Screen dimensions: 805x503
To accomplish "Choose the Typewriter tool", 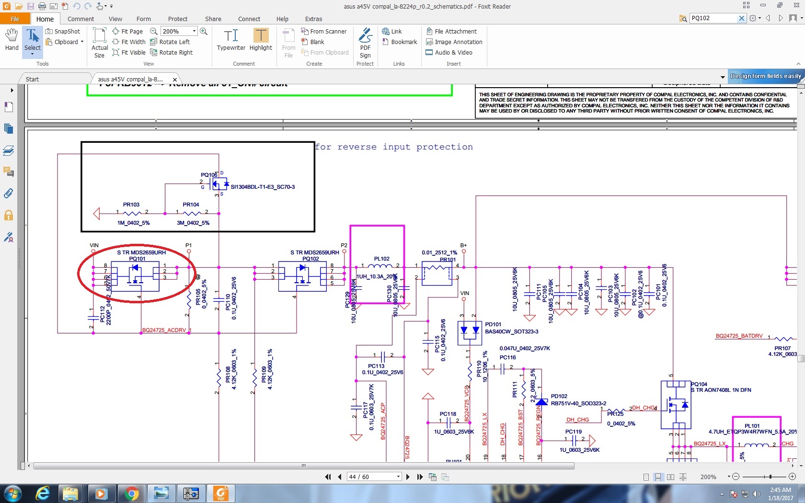I will pos(231,39).
